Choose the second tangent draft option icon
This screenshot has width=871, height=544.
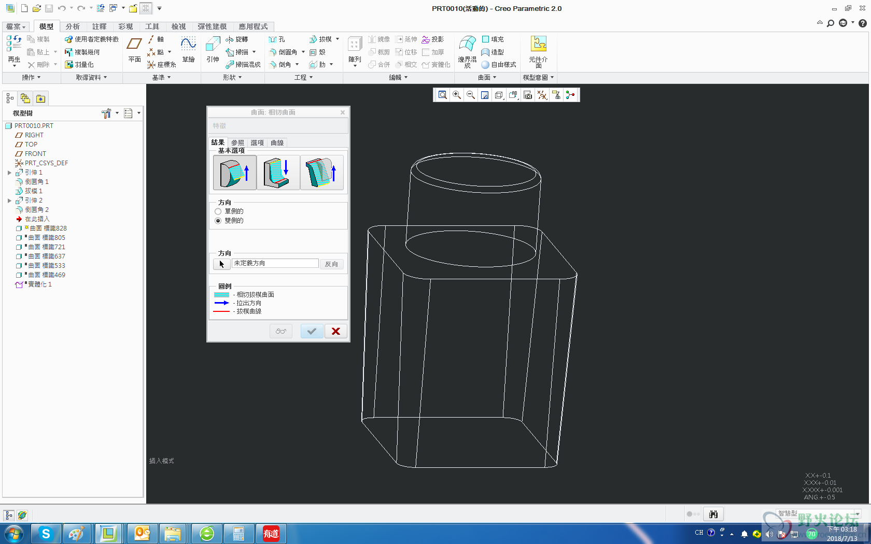pos(278,173)
